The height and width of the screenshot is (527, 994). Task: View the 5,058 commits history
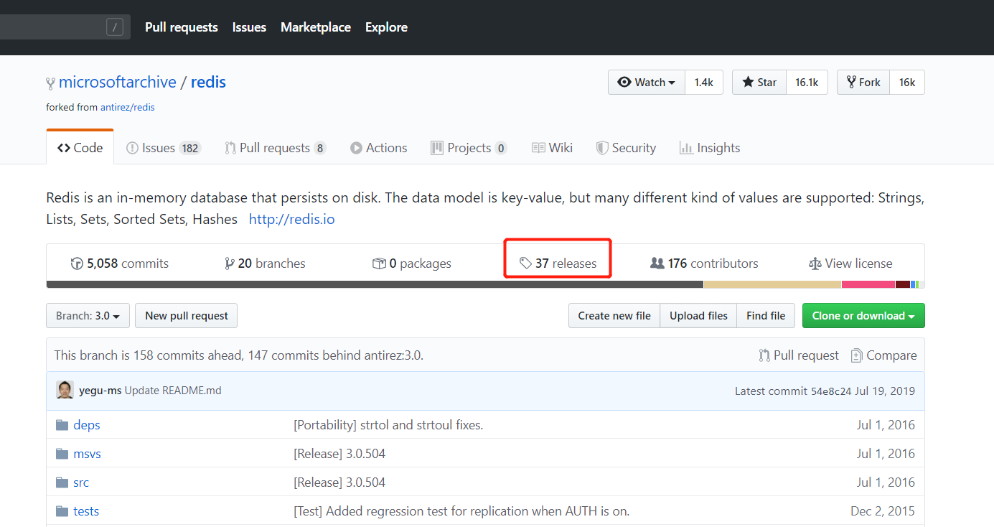[120, 263]
